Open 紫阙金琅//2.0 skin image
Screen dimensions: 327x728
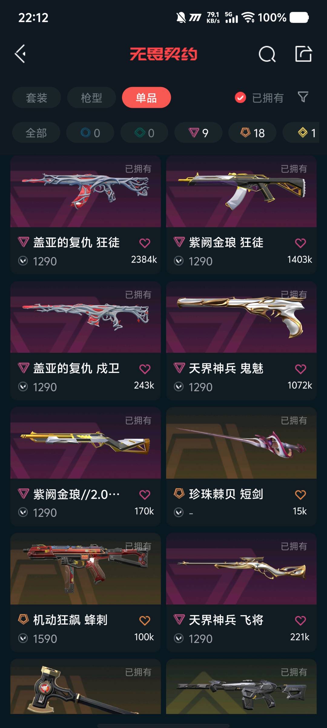click(x=86, y=443)
